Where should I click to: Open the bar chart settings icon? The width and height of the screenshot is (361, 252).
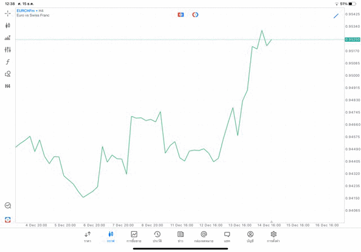tap(8, 38)
